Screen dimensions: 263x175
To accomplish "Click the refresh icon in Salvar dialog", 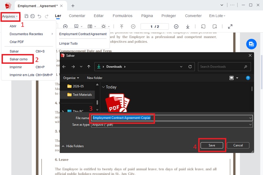I will tap(190, 67).
